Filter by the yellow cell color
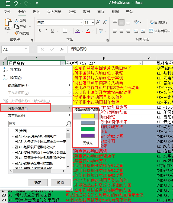The height and width of the screenshot is (203, 173). coord(88,116)
